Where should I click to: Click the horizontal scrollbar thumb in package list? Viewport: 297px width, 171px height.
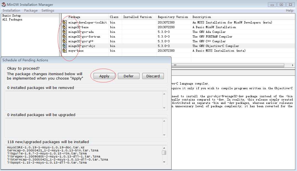(228, 65)
